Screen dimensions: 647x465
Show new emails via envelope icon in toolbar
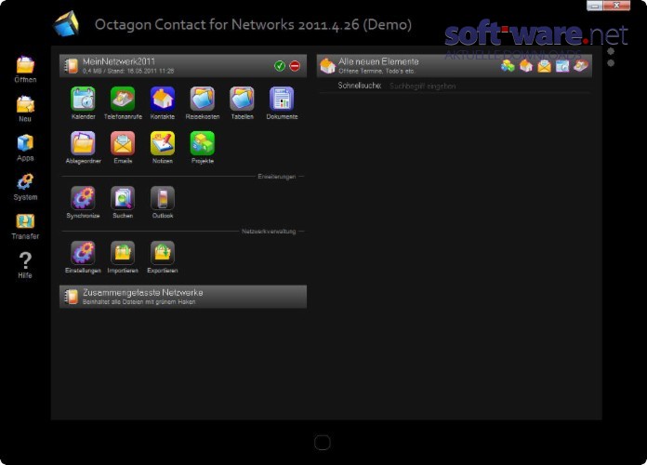pyautogui.click(x=544, y=66)
